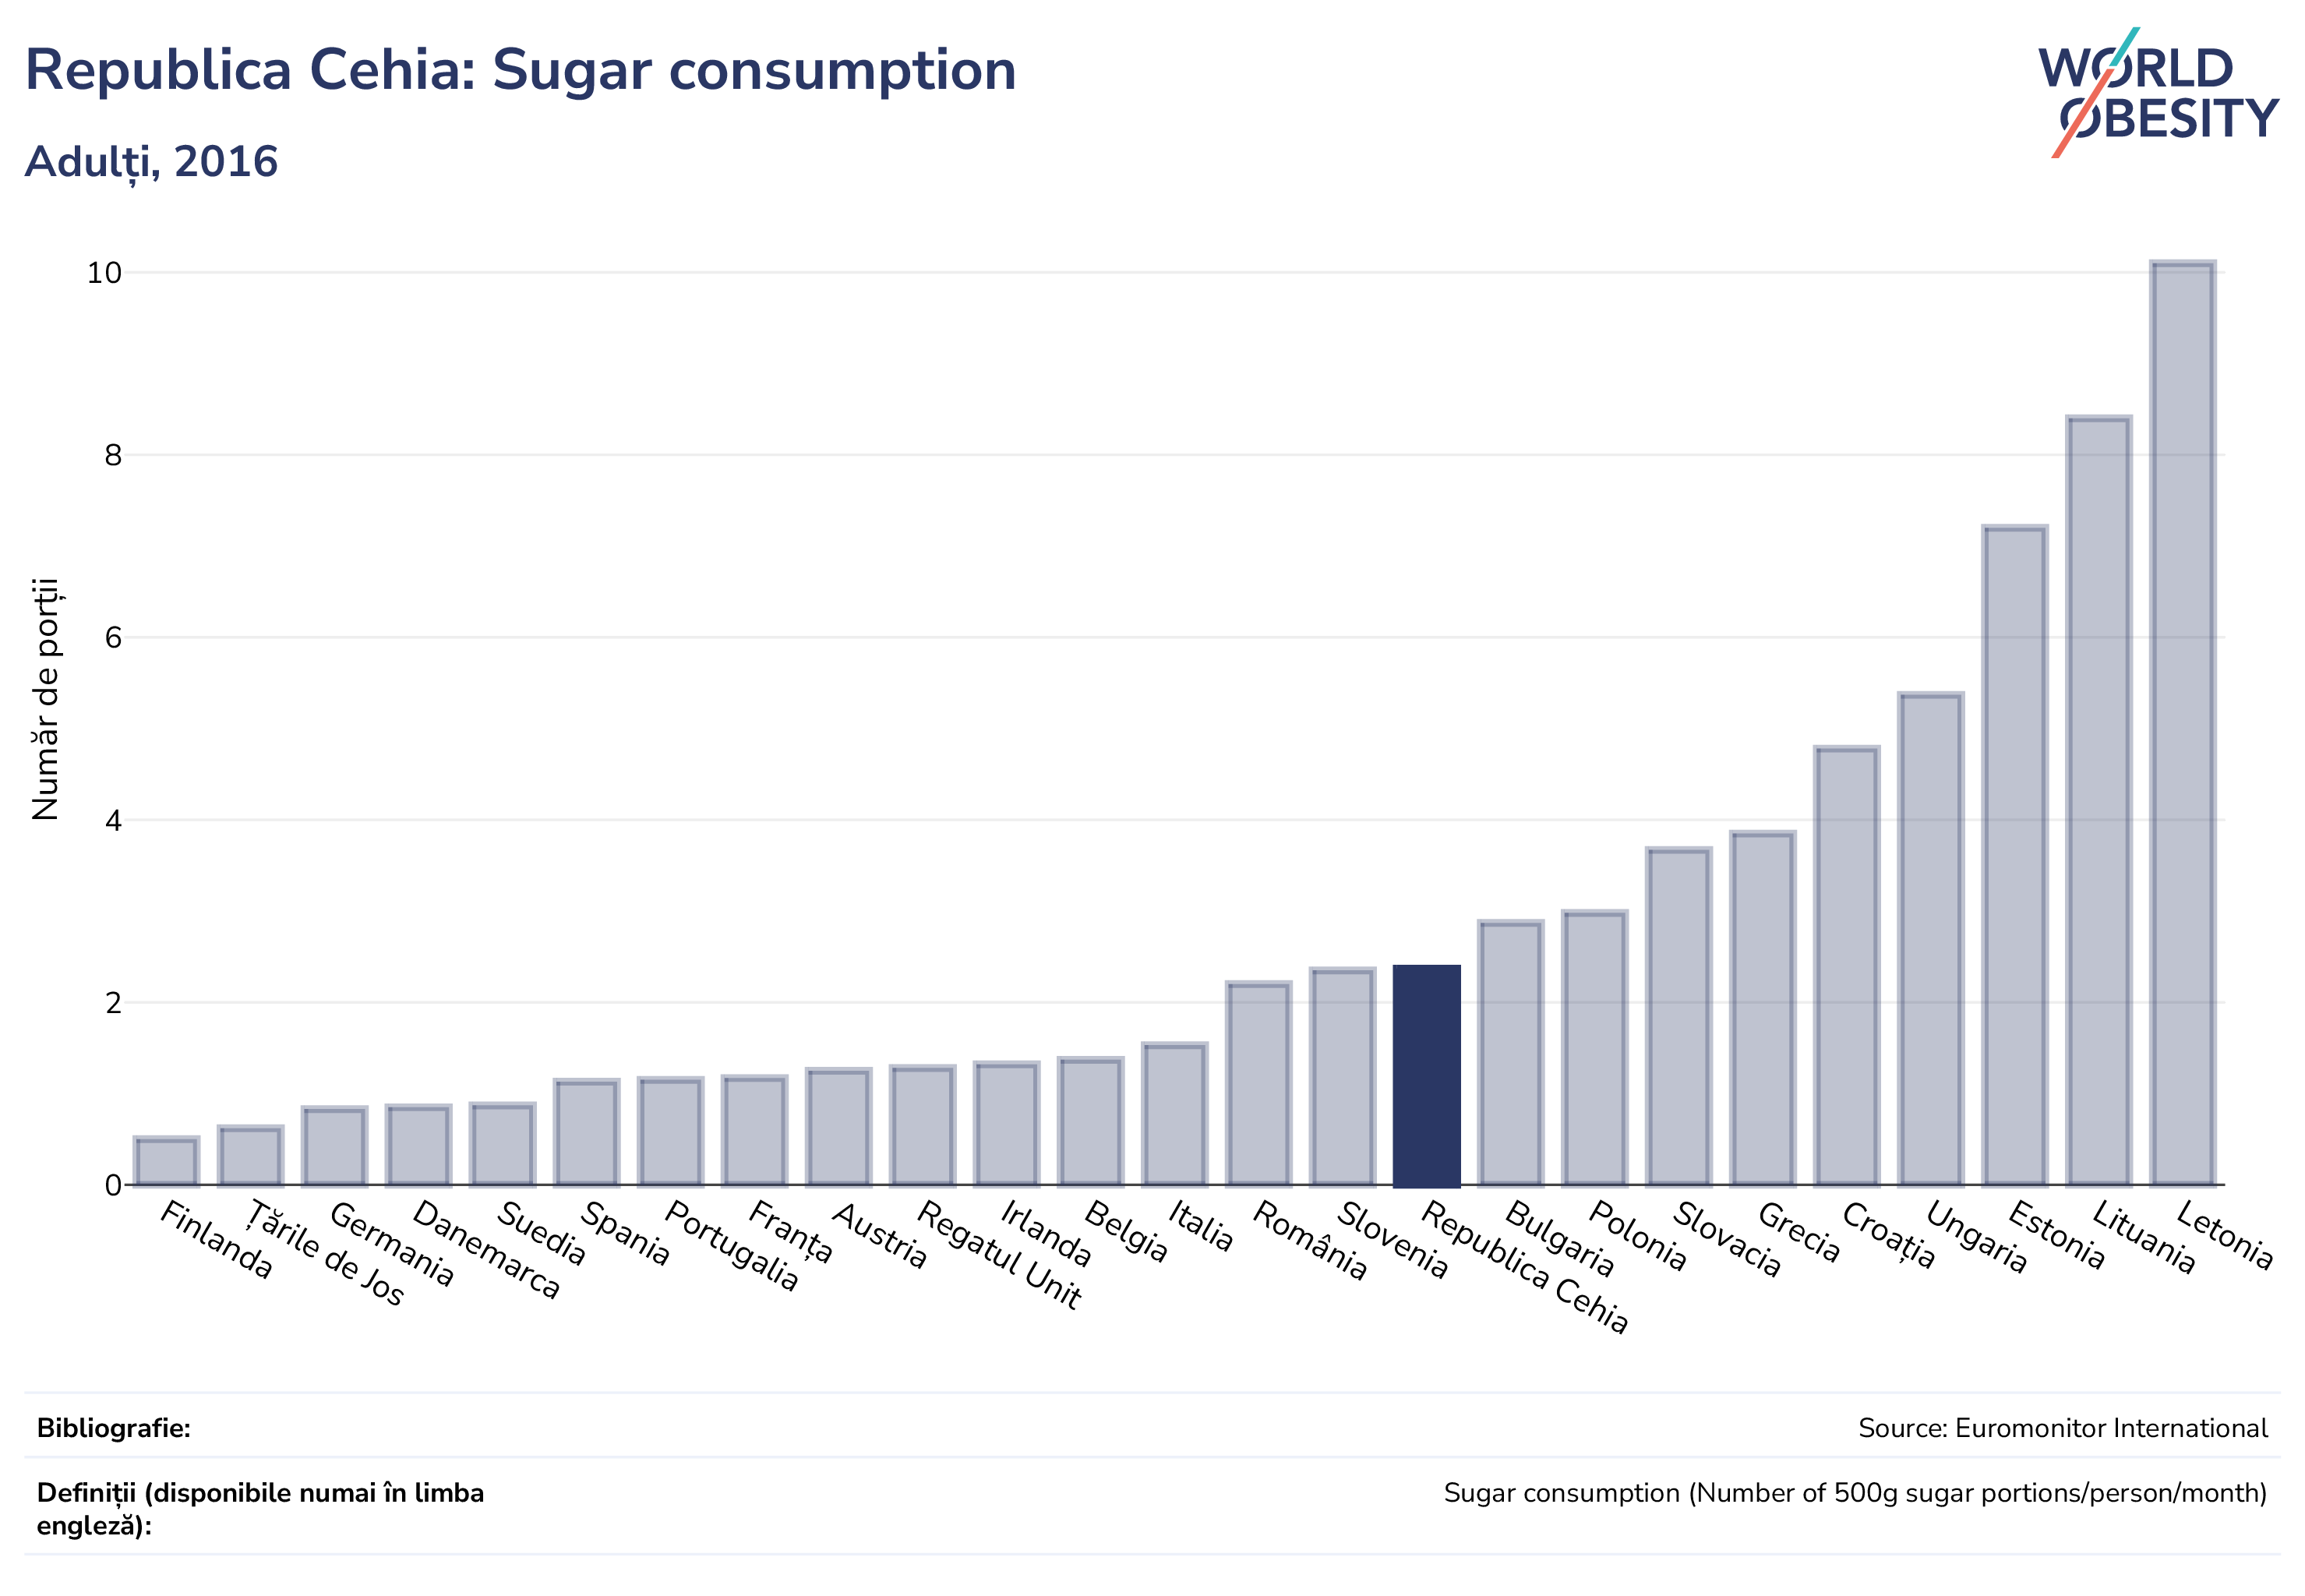
Task: Select the România bar
Action: coord(1259,1084)
